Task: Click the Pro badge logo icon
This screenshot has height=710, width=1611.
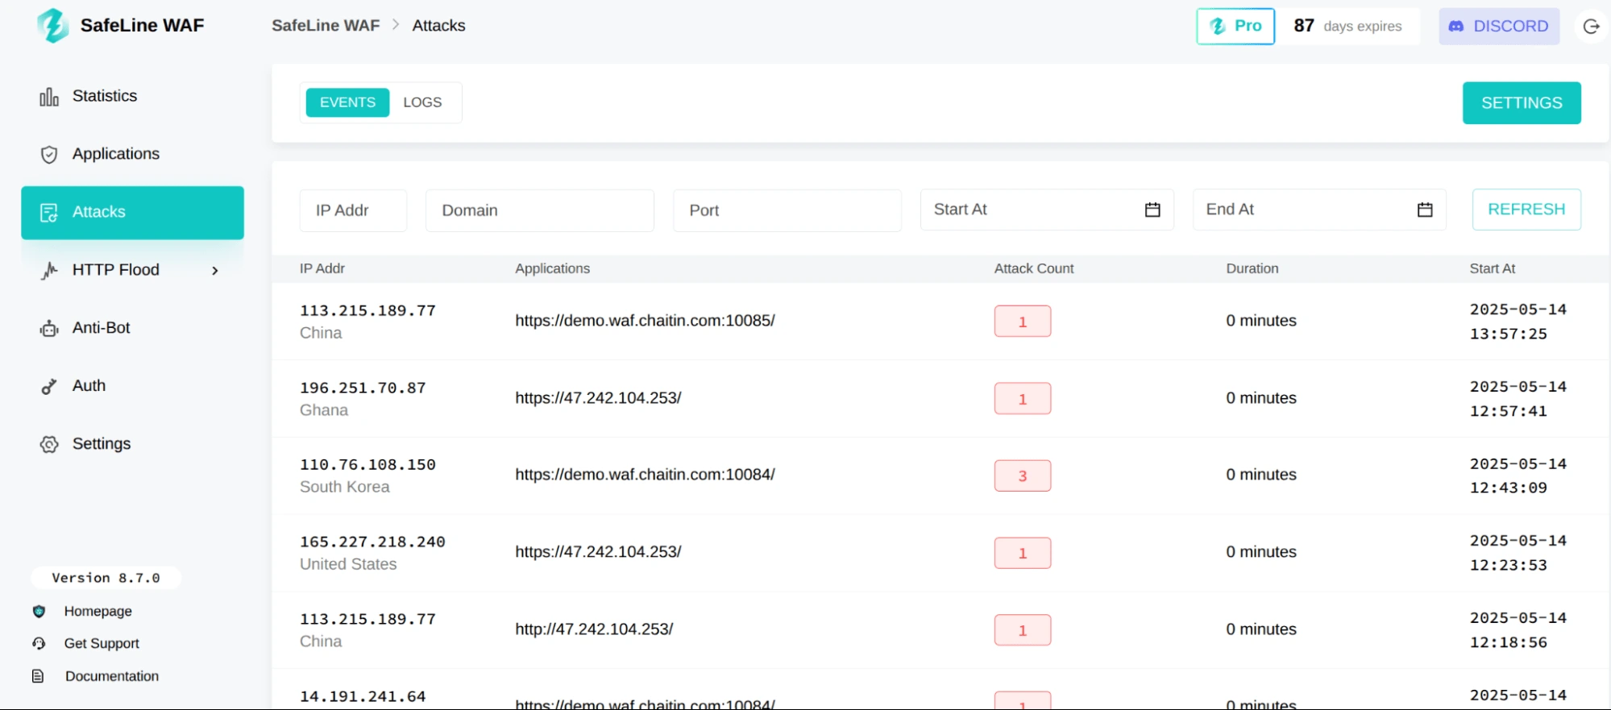Action: 1218,27
